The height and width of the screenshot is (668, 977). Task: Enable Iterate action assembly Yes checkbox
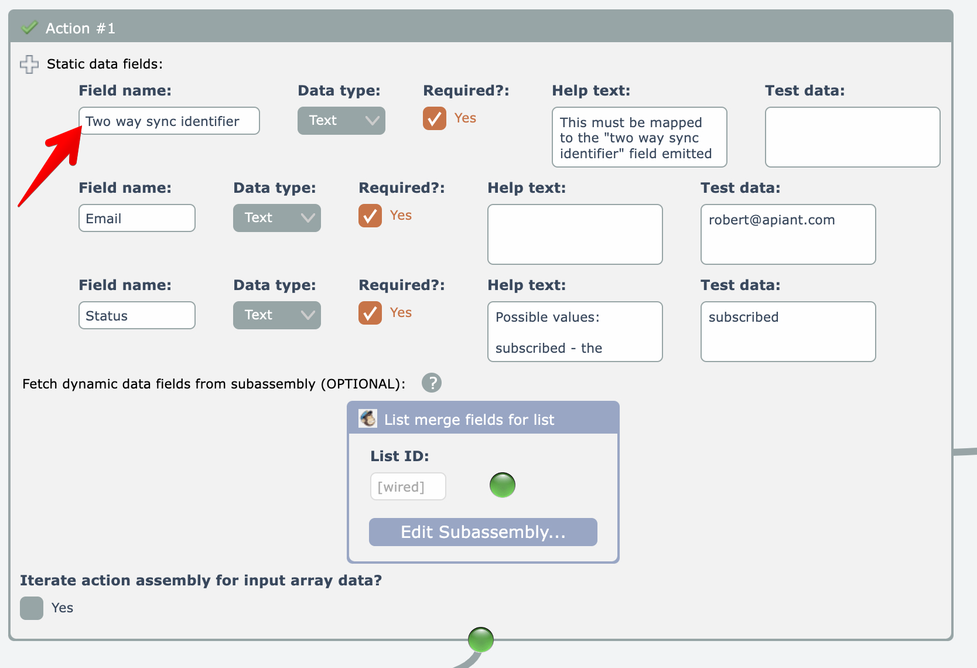click(32, 608)
